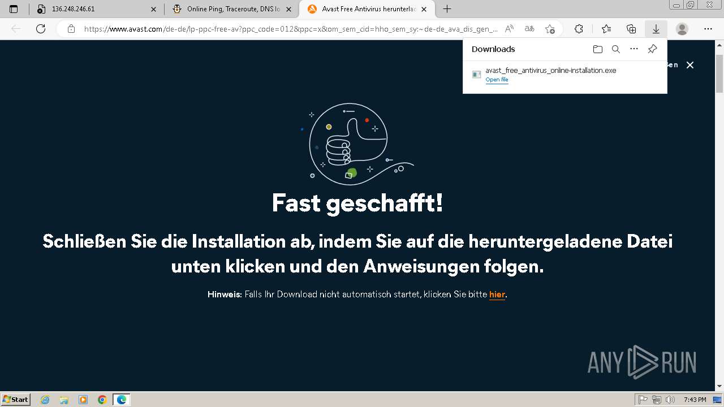Open Windows Media Player from taskbar
The image size is (724, 407).
83,400
